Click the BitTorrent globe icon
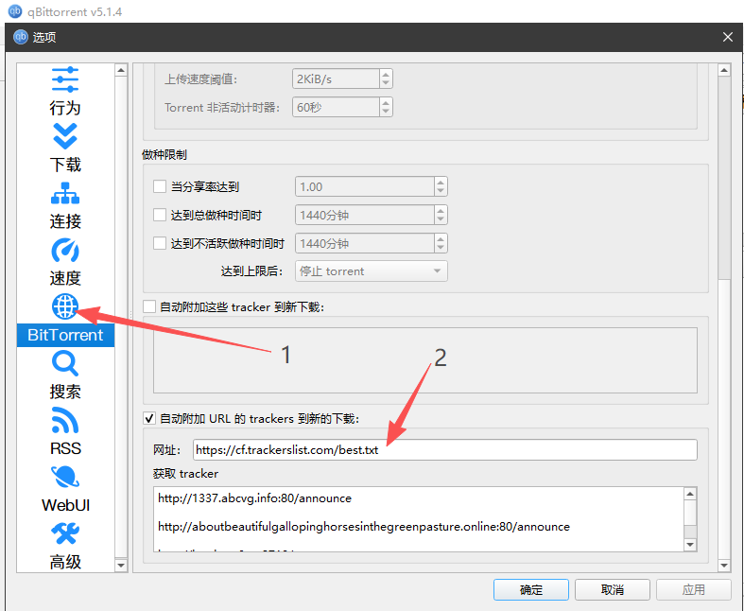 coord(65,306)
